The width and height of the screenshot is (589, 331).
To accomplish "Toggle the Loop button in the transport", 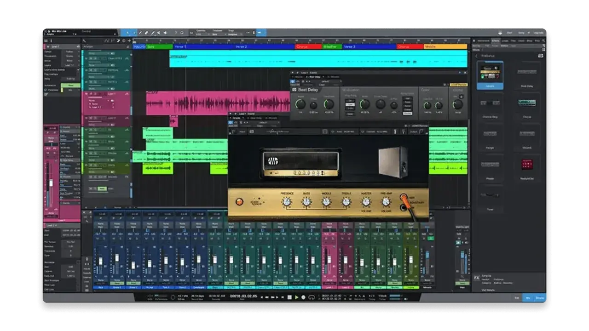I will click(312, 297).
